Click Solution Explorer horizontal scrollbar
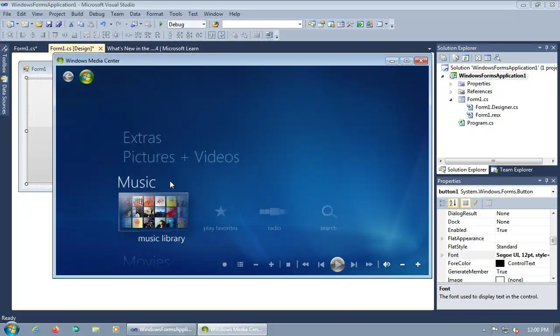Screen dimensions: 560x336 (493, 161)
